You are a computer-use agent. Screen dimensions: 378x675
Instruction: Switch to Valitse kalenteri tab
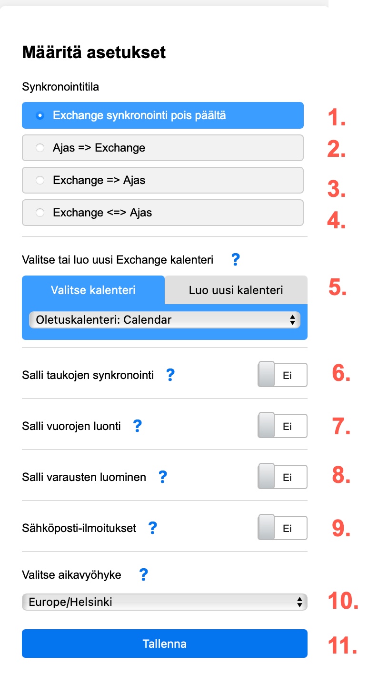point(93,290)
